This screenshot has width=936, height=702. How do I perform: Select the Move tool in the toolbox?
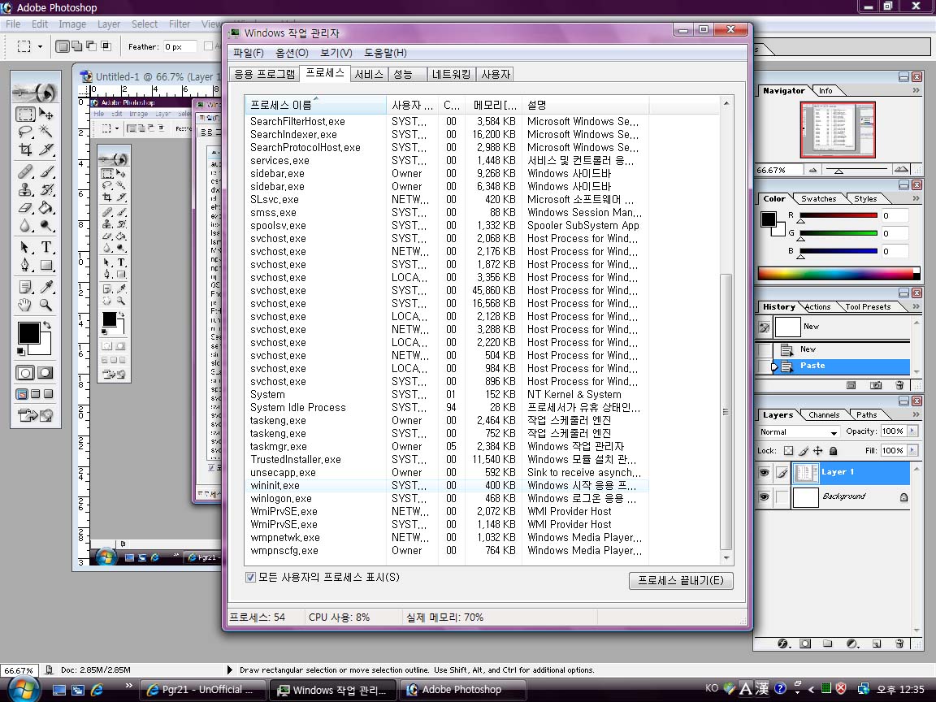(x=46, y=114)
